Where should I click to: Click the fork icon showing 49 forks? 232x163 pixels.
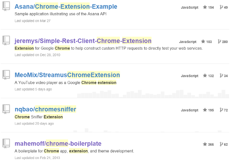(221, 7)
